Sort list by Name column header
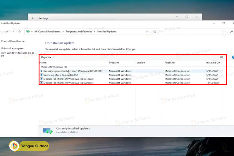 pos(43,63)
